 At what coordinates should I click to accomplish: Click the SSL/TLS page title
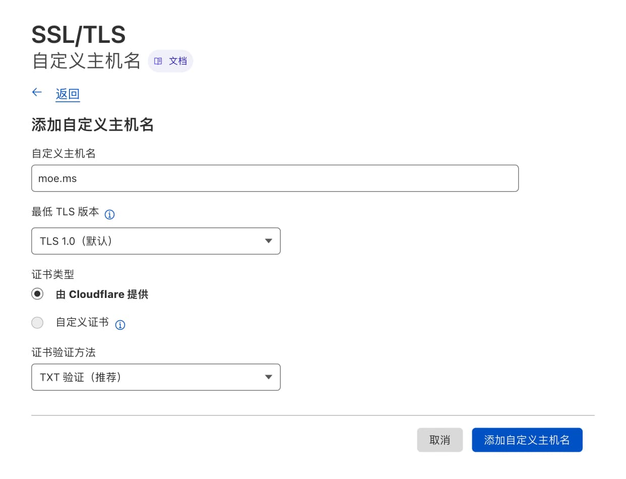pyautogui.click(x=79, y=35)
